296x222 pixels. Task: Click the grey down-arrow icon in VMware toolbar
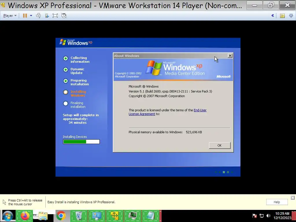[291, 16]
